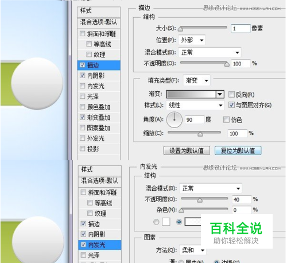Viewport: 287px width, 263px height.
Task: Open 方法 technique dropdown showing 柔和
Action: (193, 250)
